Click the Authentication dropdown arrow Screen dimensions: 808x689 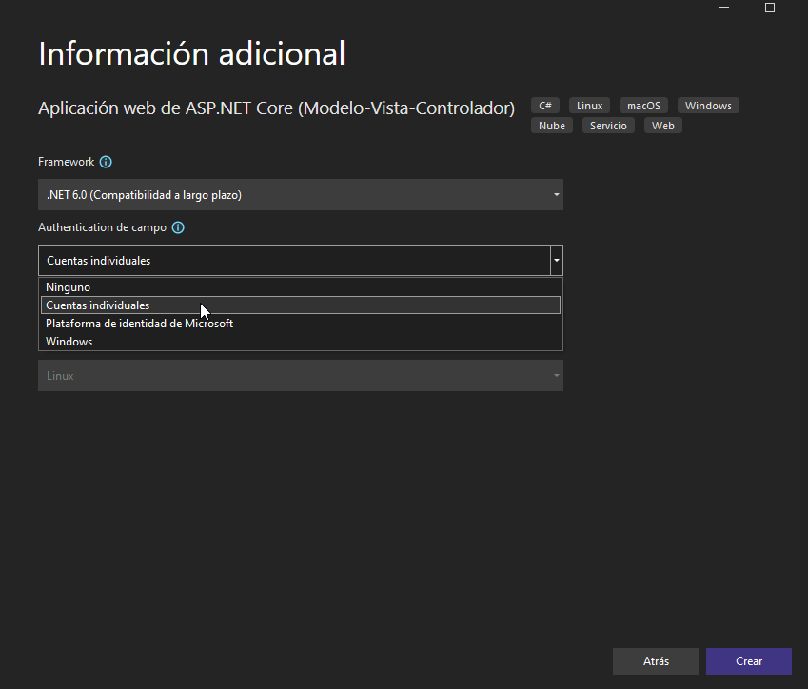(x=555, y=260)
